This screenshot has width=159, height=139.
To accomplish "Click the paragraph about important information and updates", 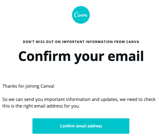I will click(x=79, y=103).
